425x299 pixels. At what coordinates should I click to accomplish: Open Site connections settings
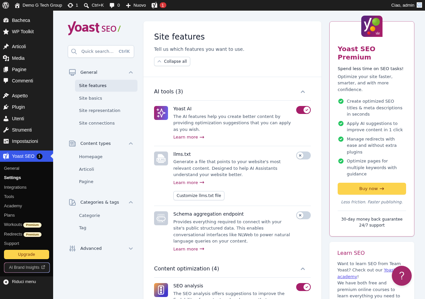click(106, 123)
